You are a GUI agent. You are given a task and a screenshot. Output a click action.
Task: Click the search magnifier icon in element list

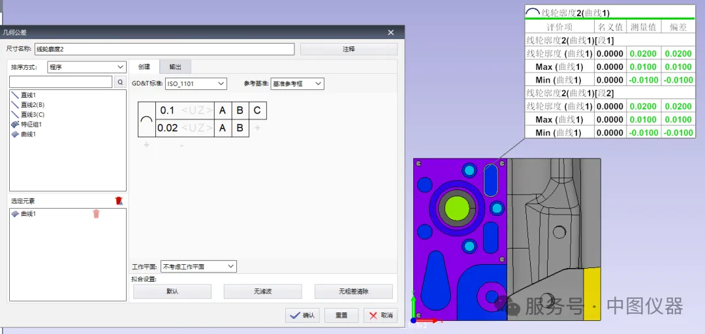pyautogui.click(x=120, y=82)
